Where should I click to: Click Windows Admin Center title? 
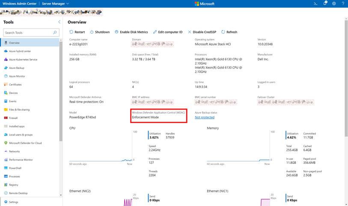(20, 3)
